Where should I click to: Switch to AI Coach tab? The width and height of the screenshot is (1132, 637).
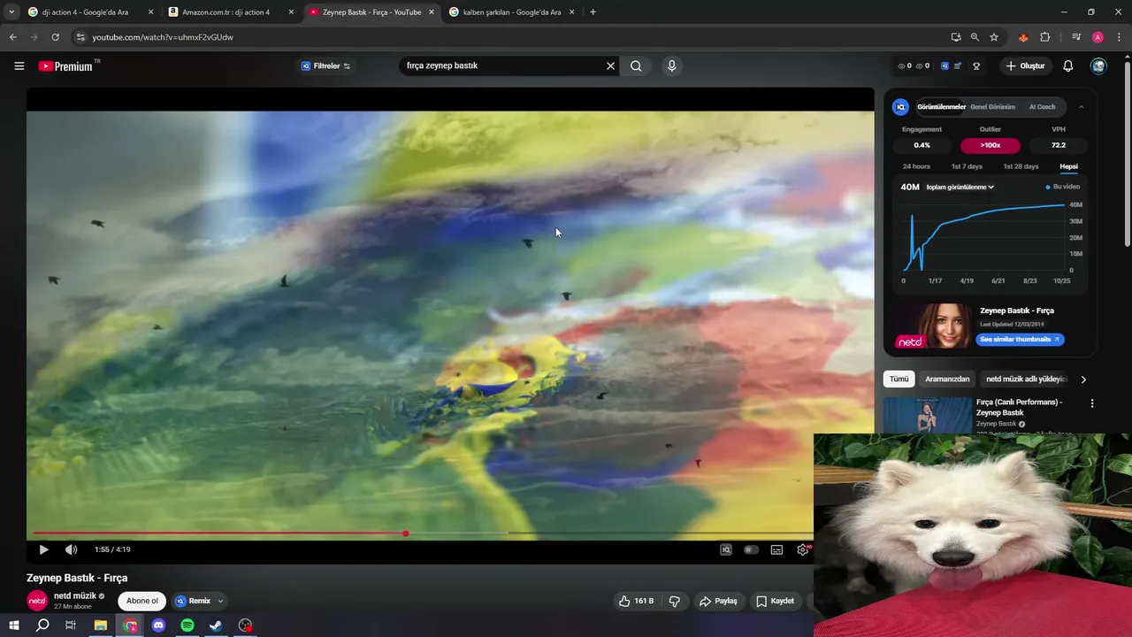click(x=1042, y=107)
